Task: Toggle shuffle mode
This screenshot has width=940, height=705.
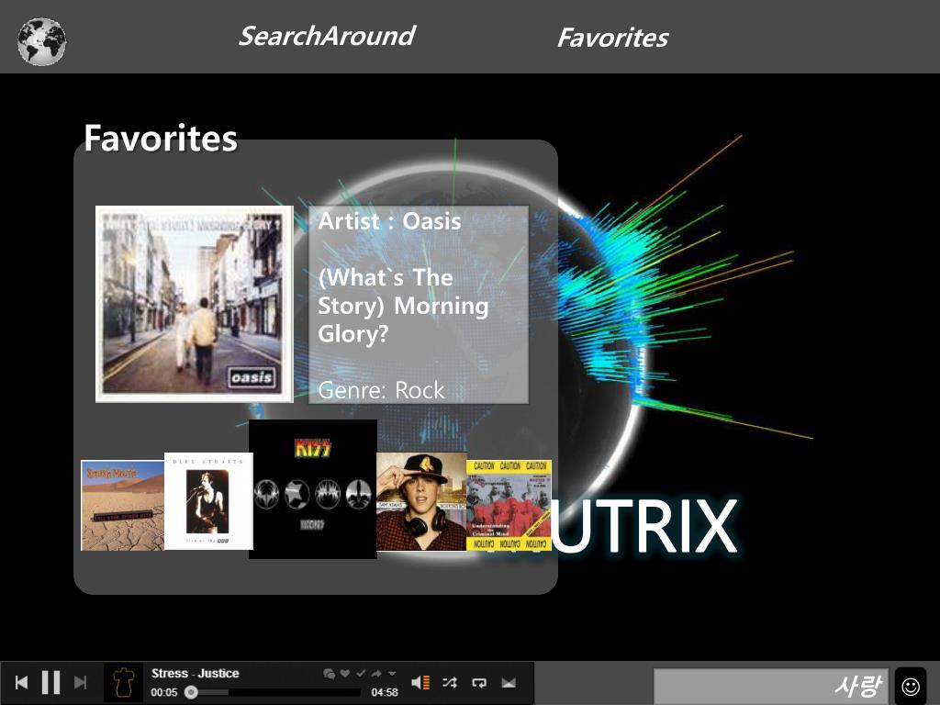Action: (x=450, y=682)
